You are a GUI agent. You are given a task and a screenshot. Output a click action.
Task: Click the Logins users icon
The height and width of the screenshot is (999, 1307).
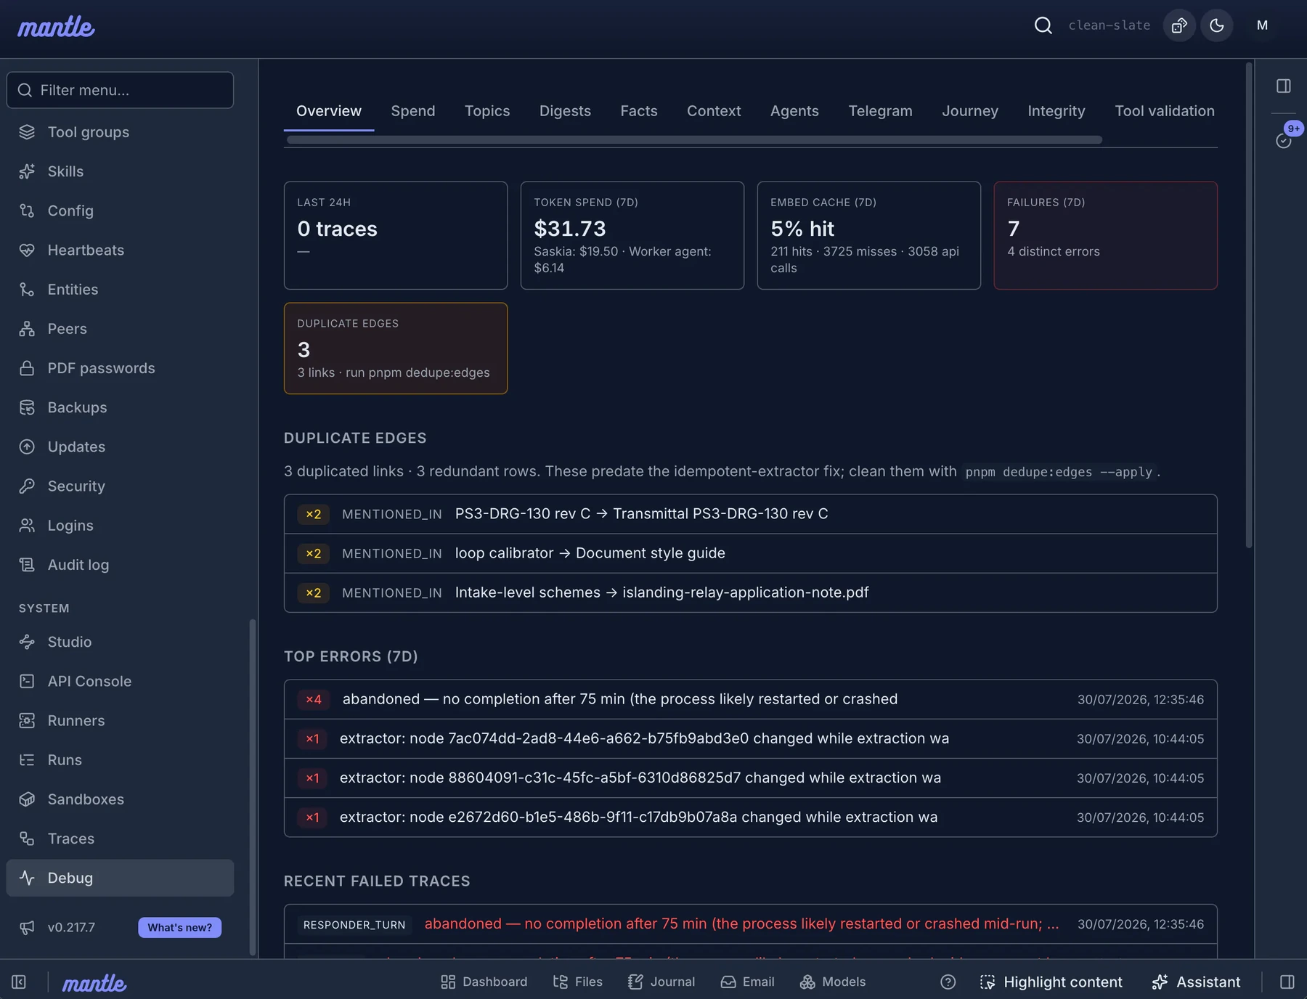point(27,525)
